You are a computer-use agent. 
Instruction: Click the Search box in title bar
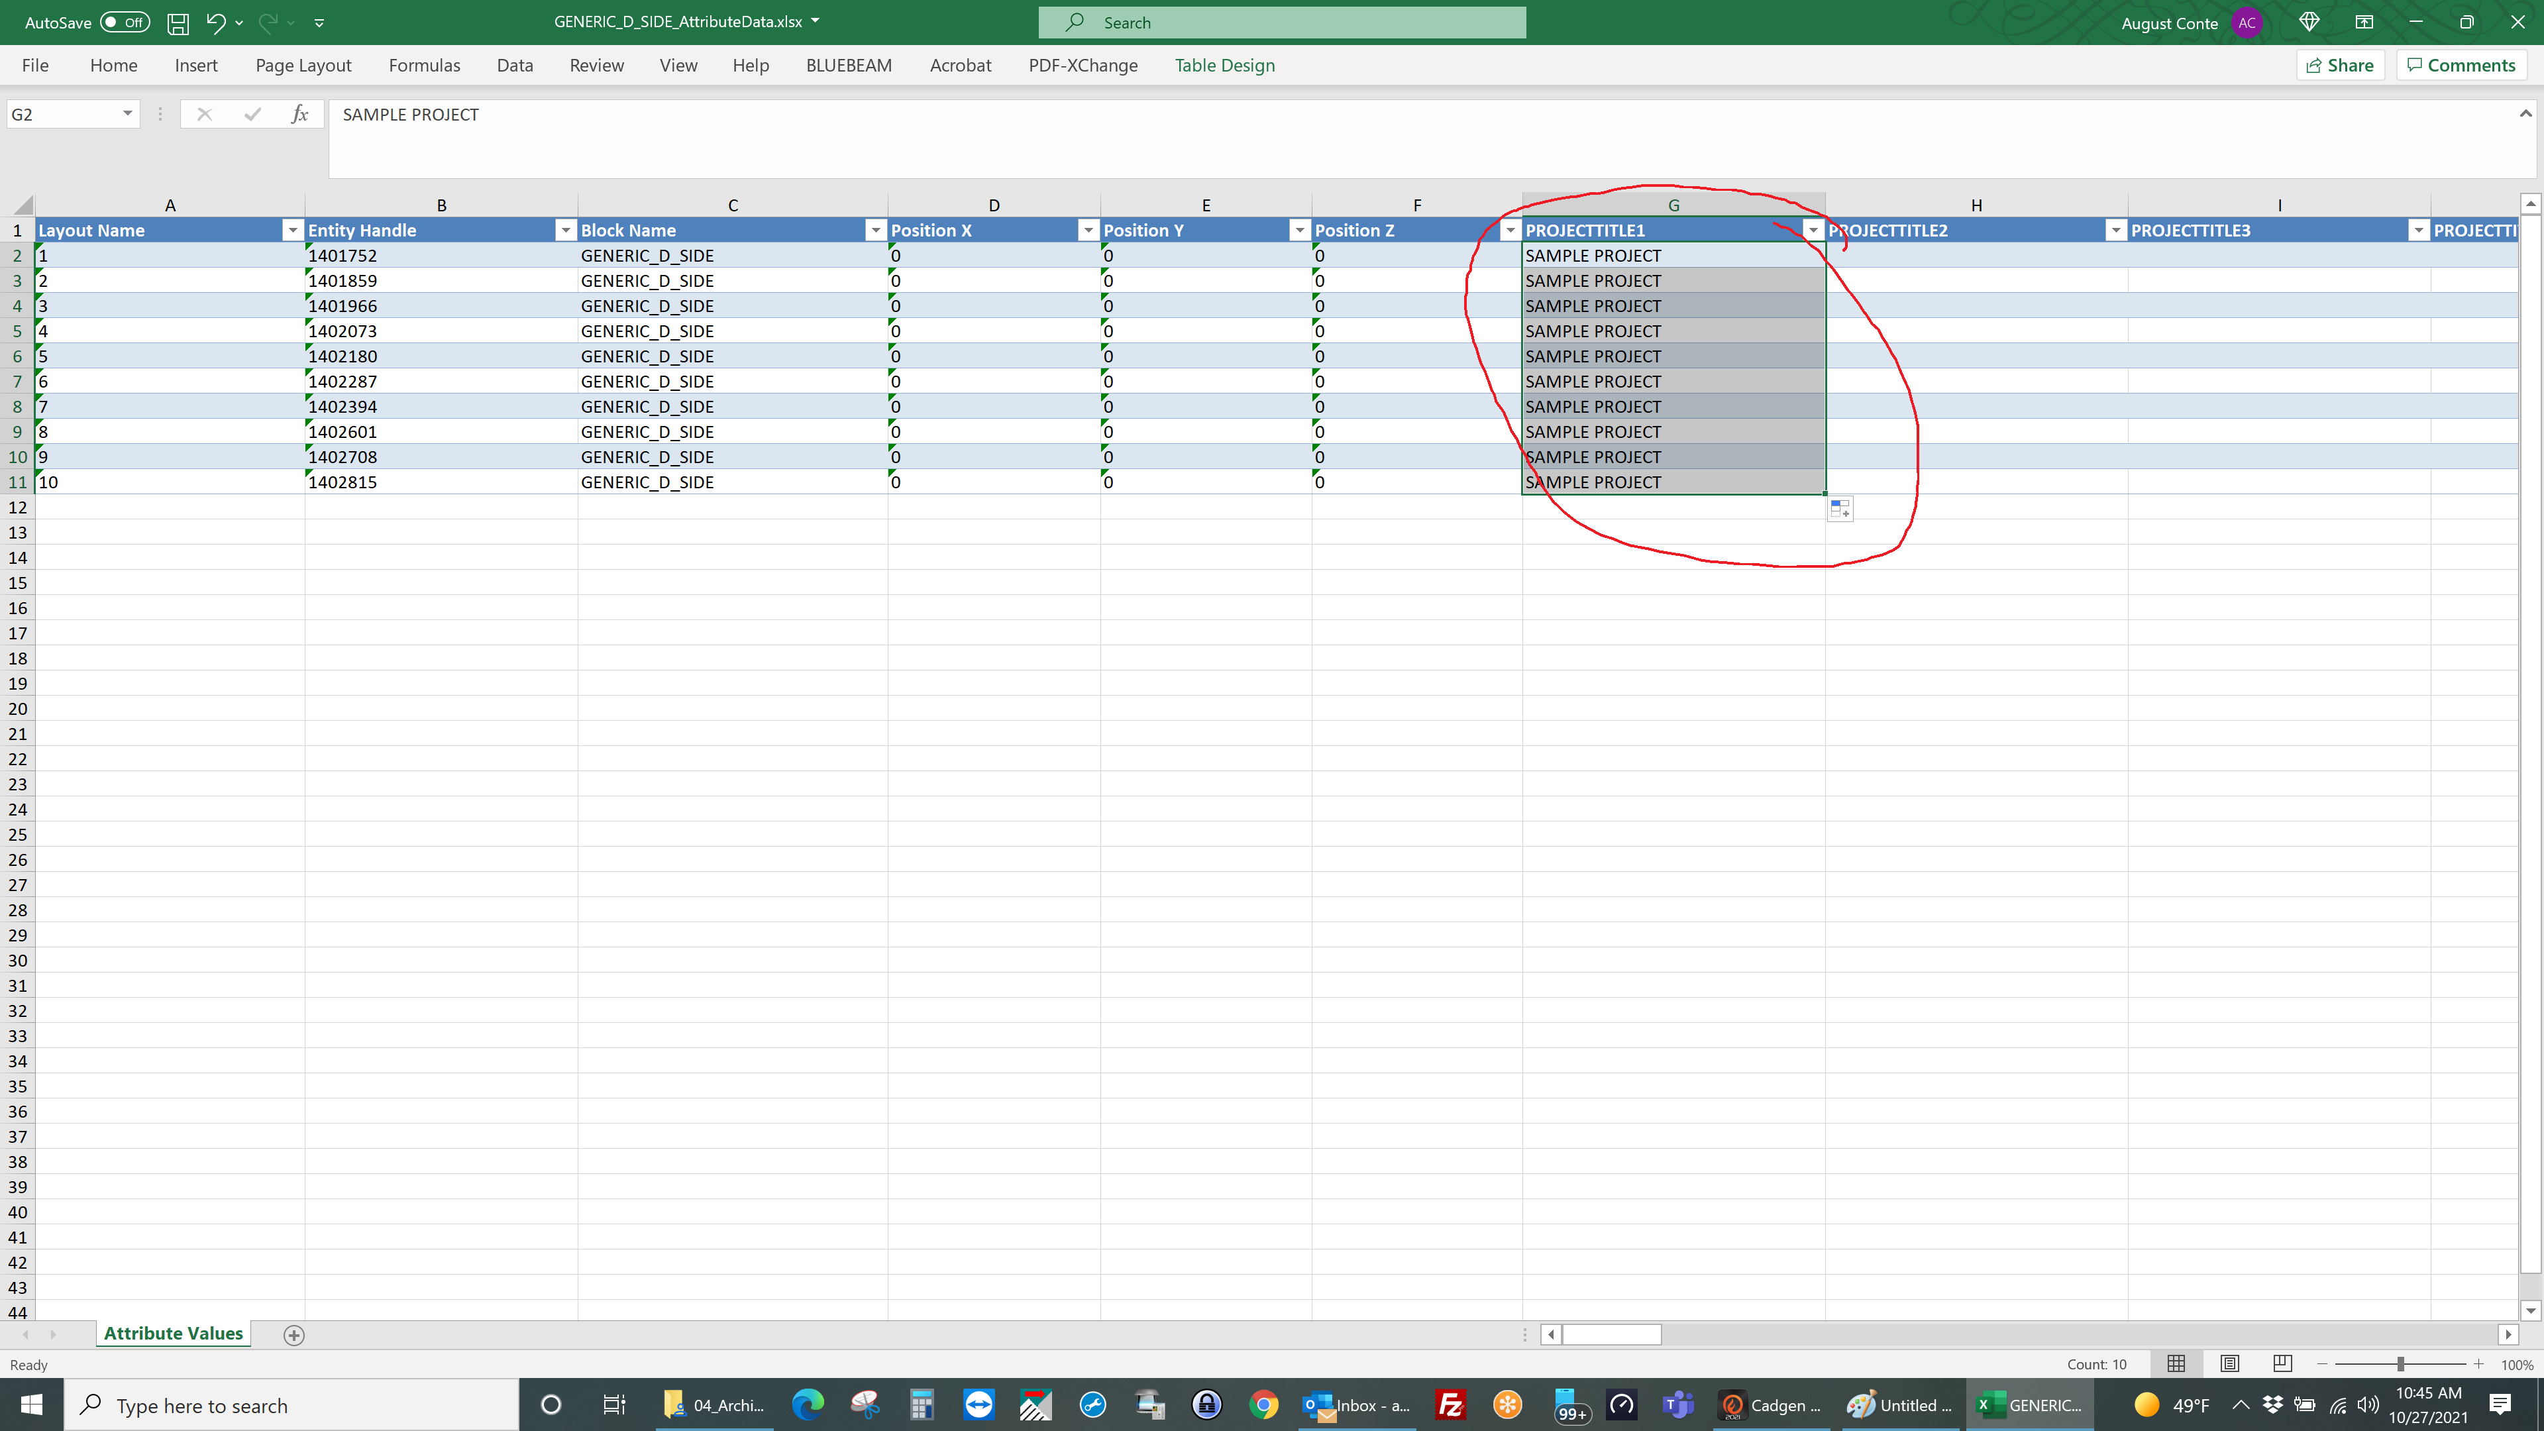pos(1282,22)
